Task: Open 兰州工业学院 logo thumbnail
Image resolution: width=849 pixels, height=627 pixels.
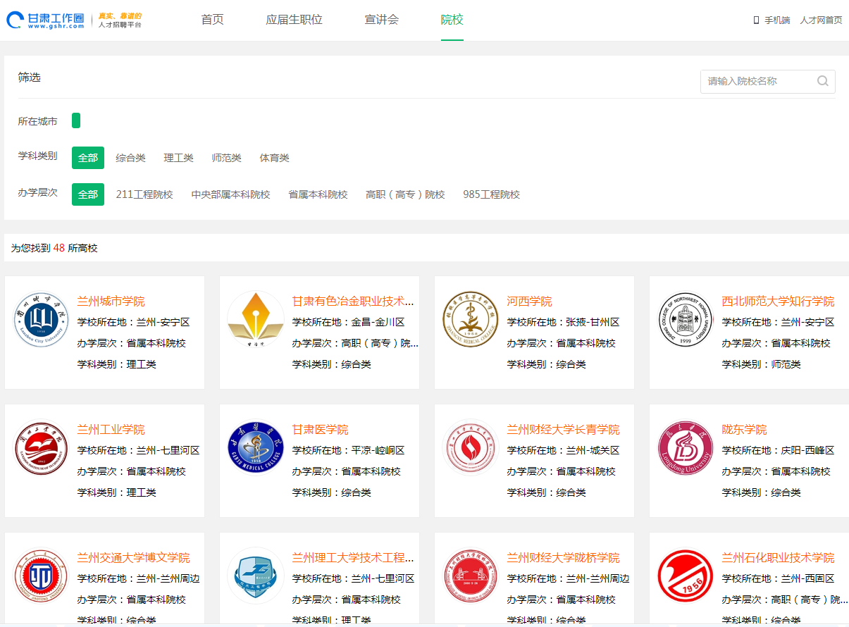Action: pyautogui.click(x=42, y=448)
